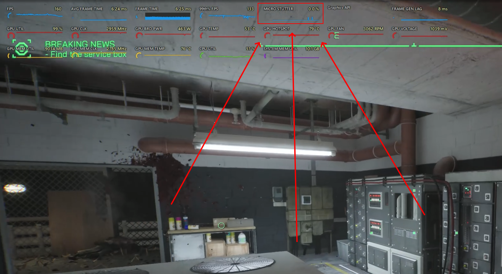Click the 99th% FPS gauge arc icon
Screen dimensions: 502x274
point(202,16)
